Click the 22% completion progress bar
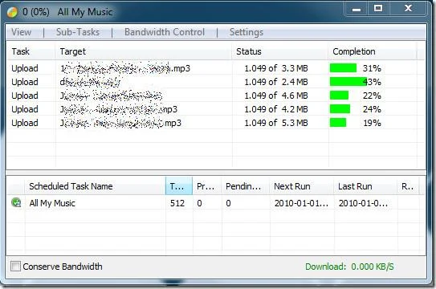The height and width of the screenshot is (289, 436). 339,96
